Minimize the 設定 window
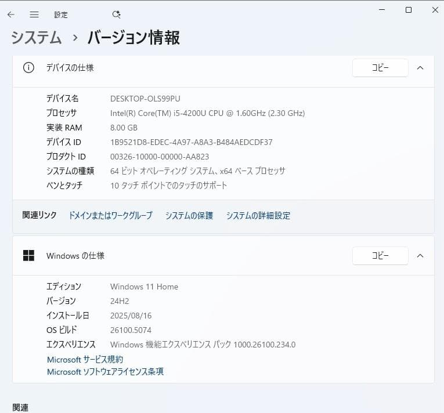 click(x=382, y=10)
